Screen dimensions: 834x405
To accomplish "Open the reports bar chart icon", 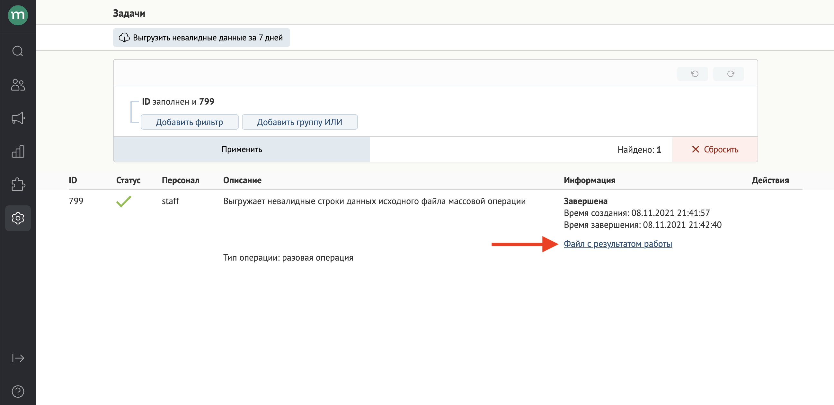I will point(18,151).
